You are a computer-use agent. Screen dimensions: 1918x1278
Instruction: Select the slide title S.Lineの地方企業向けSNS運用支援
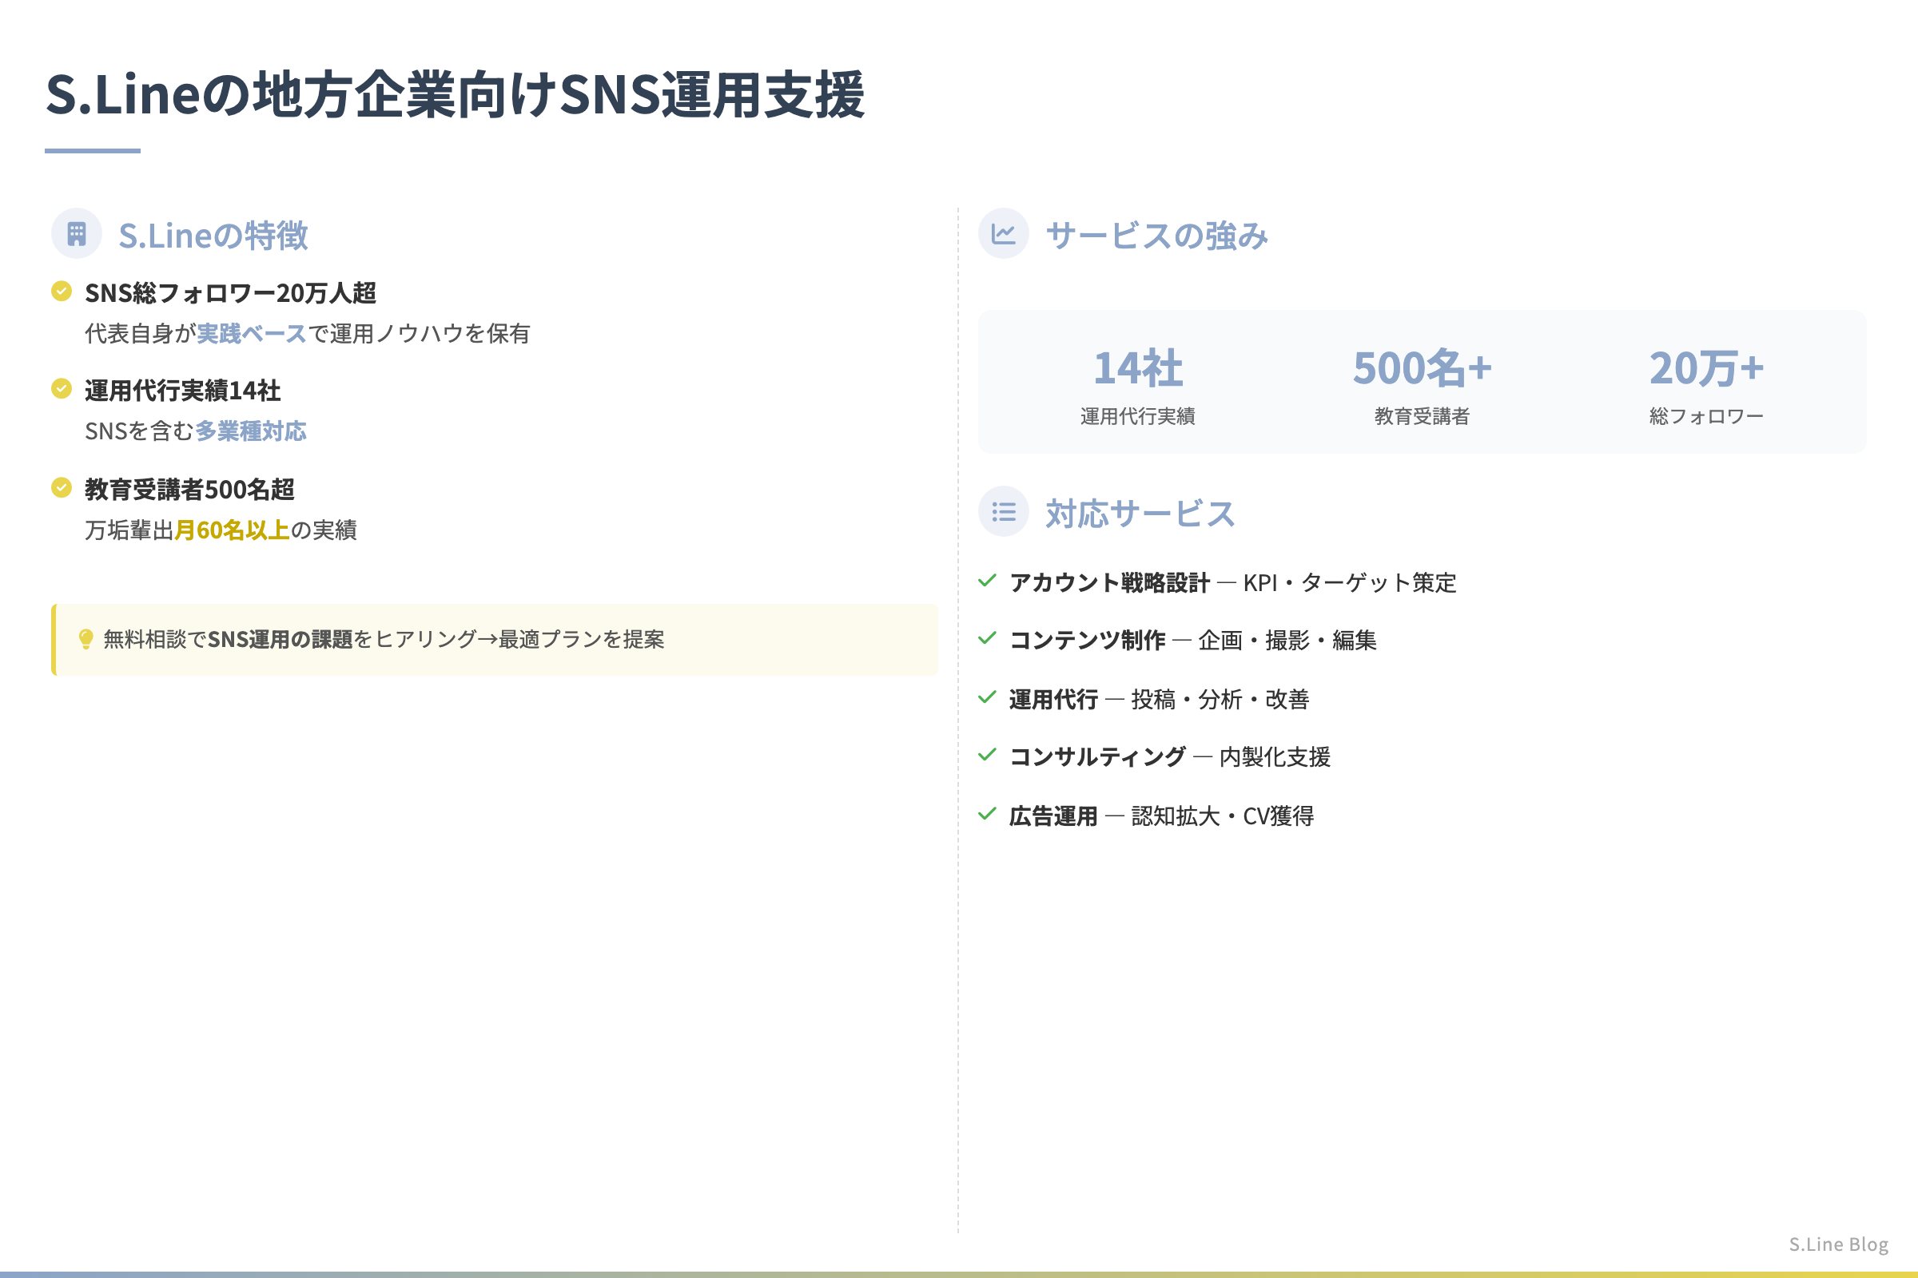click(455, 94)
